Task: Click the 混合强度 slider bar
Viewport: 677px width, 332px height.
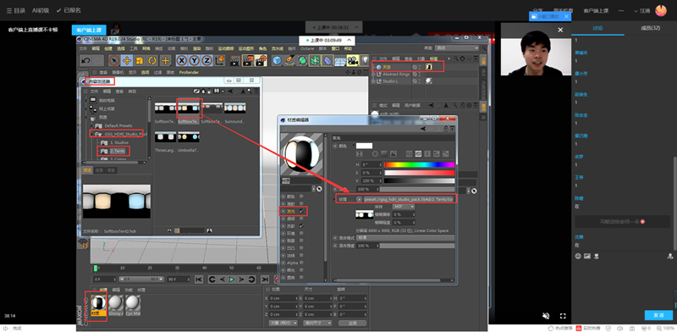Action: coord(416,246)
